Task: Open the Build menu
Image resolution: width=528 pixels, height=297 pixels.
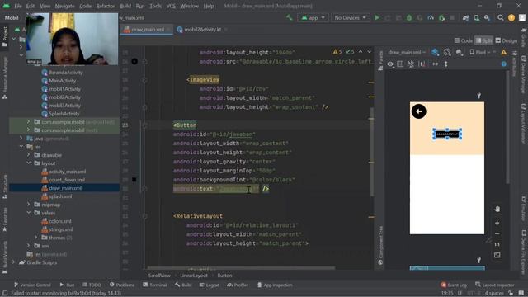Action: pyautogui.click(x=125, y=6)
